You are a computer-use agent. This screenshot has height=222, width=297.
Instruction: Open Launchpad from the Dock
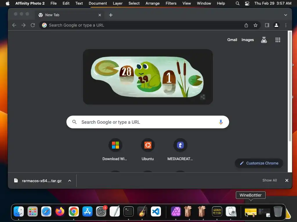tap(32, 211)
